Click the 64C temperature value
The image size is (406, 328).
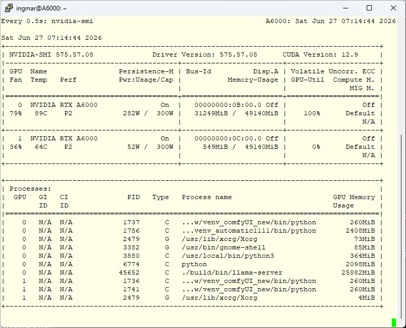click(41, 147)
